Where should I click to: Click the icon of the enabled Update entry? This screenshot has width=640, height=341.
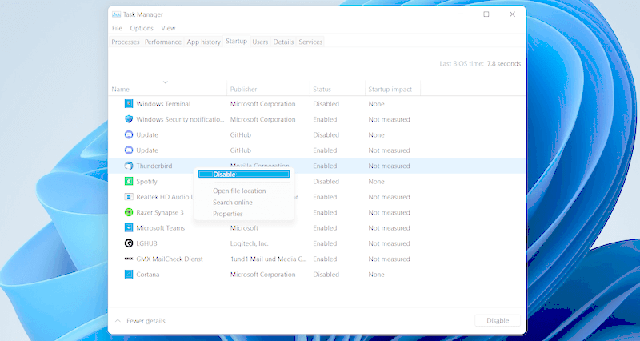pyautogui.click(x=129, y=150)
